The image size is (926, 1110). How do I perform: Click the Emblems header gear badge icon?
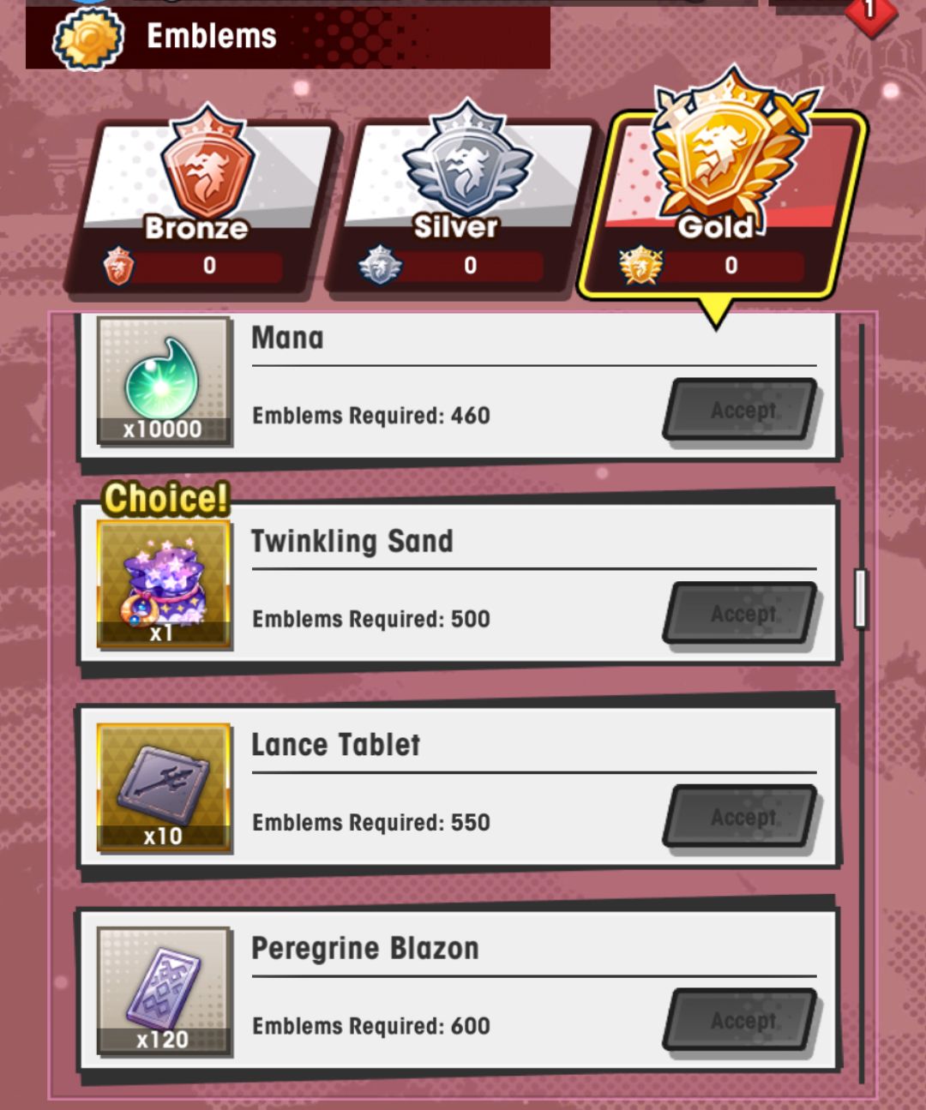89,38
